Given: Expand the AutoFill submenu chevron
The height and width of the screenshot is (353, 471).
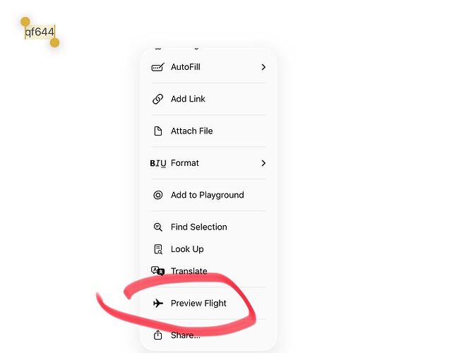Looking at the screenshot, I should pyautogui.click(x=263, y=67).
